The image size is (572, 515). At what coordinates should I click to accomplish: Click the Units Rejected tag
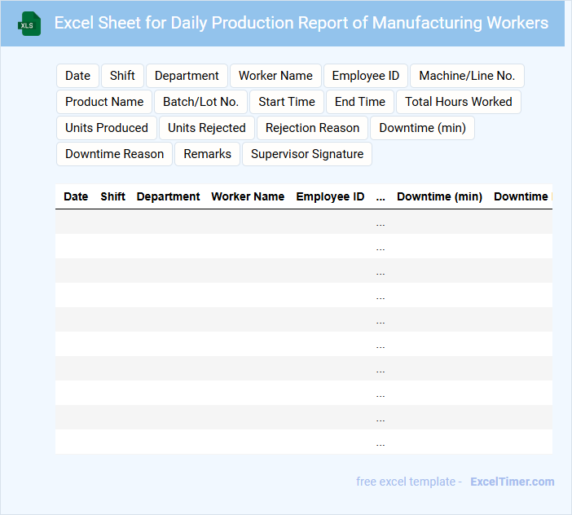pos(207,128)
